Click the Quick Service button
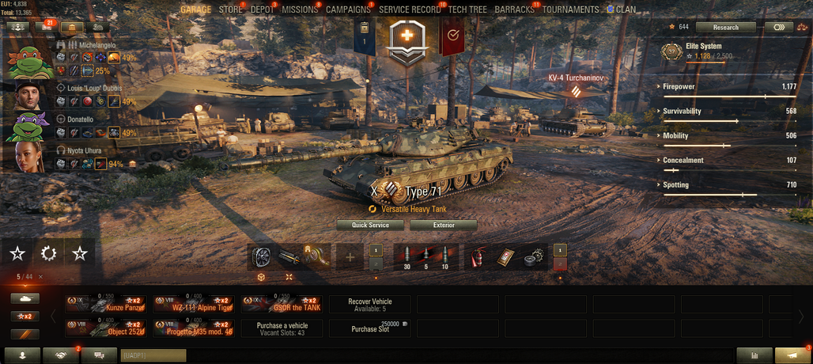Viewport: 813px width, 364px height. coord(370,225)
